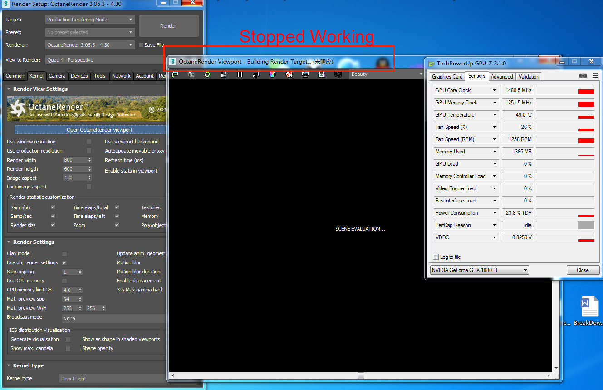This screenshot has width=603, height=390.
Task: Toggle Lock image aspect checkbox
Action: tap(89, 187)
